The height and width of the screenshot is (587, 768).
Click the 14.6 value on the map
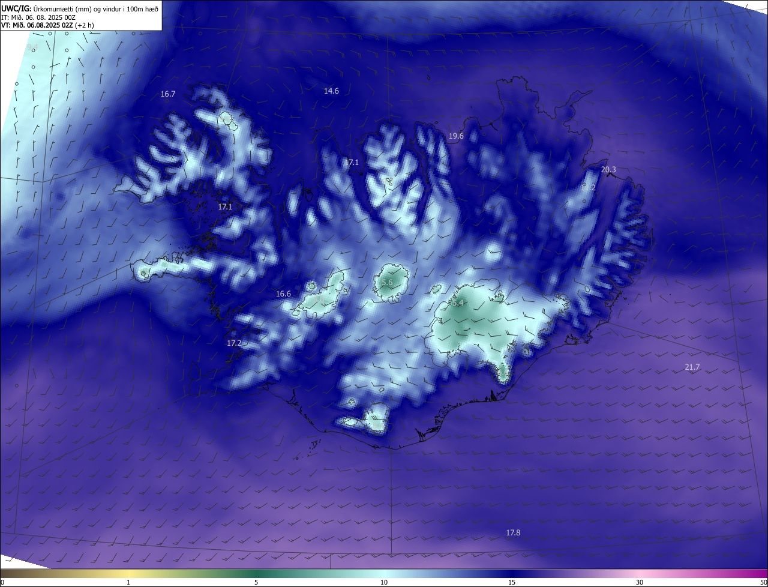[331, 91]
